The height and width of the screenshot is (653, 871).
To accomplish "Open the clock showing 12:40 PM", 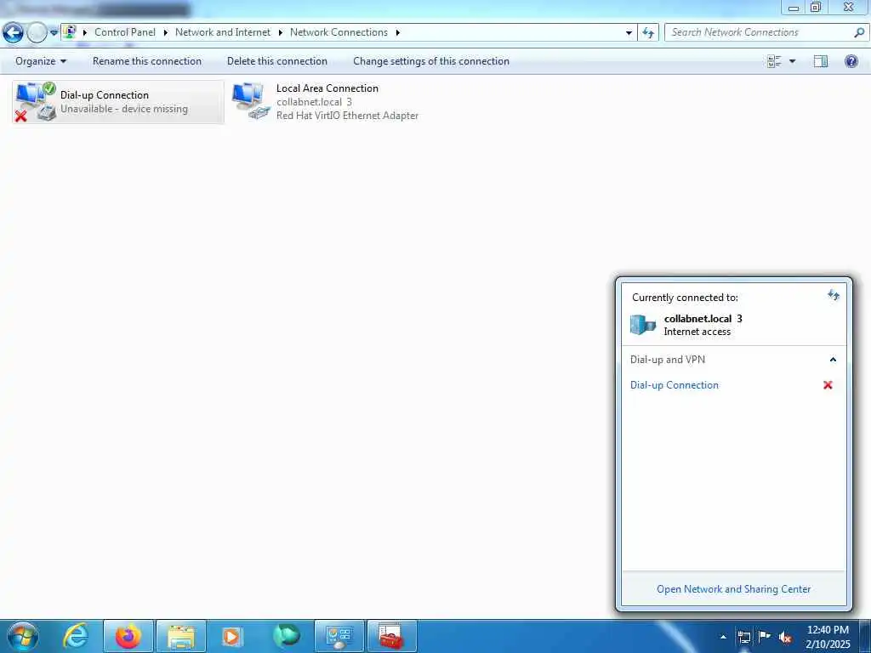I will click(828, 637).
